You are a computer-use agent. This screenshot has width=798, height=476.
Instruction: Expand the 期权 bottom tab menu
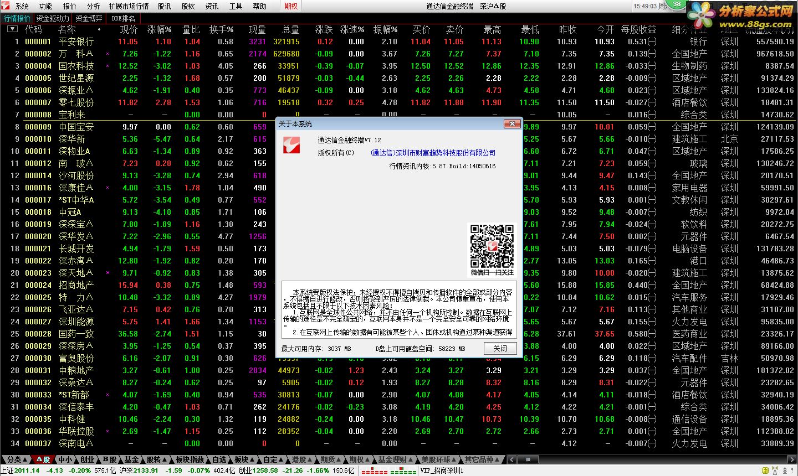click(x=359, y=459)
